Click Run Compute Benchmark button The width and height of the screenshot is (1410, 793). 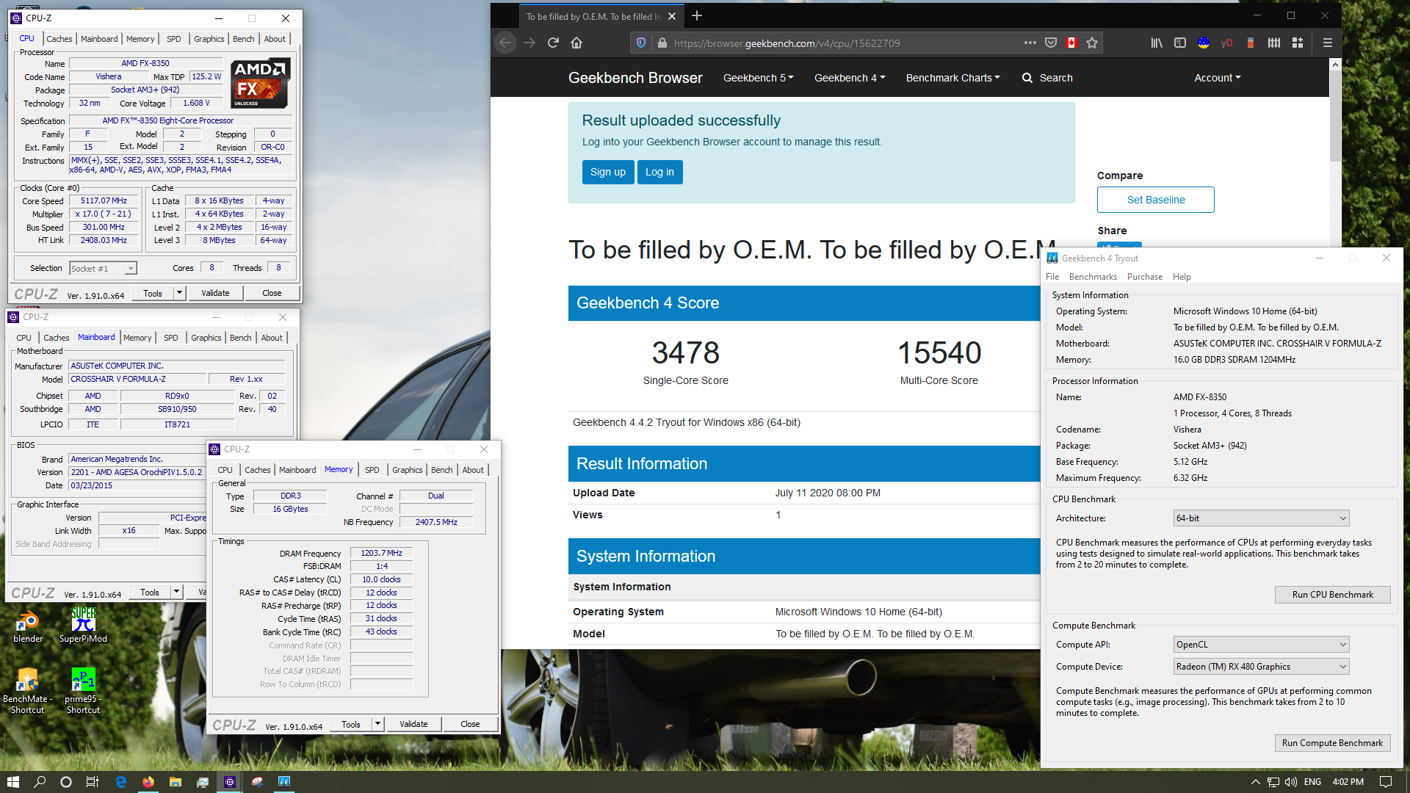point(1332,743)
